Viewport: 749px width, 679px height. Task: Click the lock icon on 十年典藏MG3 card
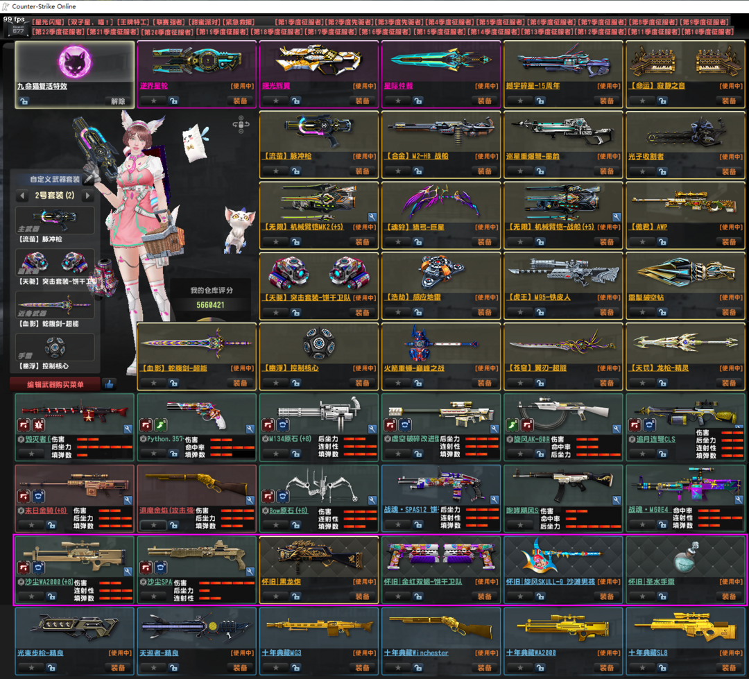pyautogui.click(x=296, y=667)
